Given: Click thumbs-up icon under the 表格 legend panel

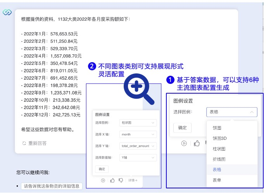Looking at the screenshot, I should (x=197, y=143).
